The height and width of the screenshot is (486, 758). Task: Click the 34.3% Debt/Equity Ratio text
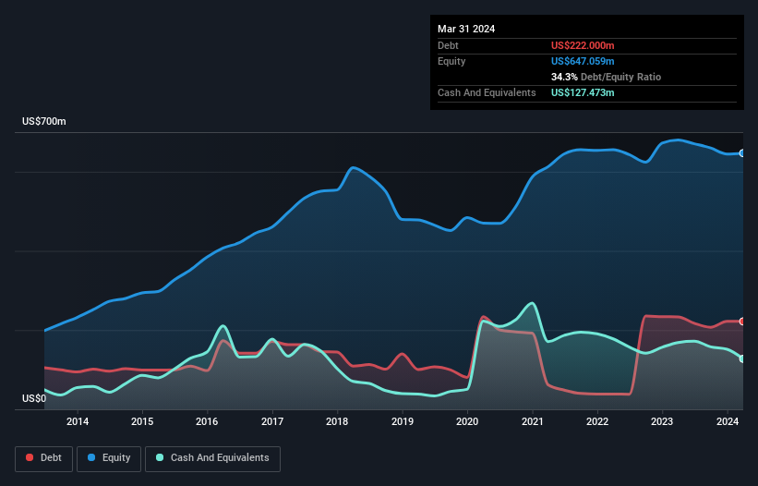606,77
